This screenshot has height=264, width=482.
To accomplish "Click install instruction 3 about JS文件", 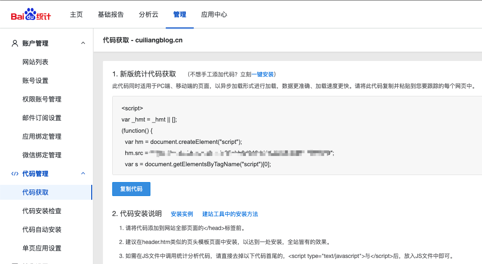I will click(x=286, y=256).
